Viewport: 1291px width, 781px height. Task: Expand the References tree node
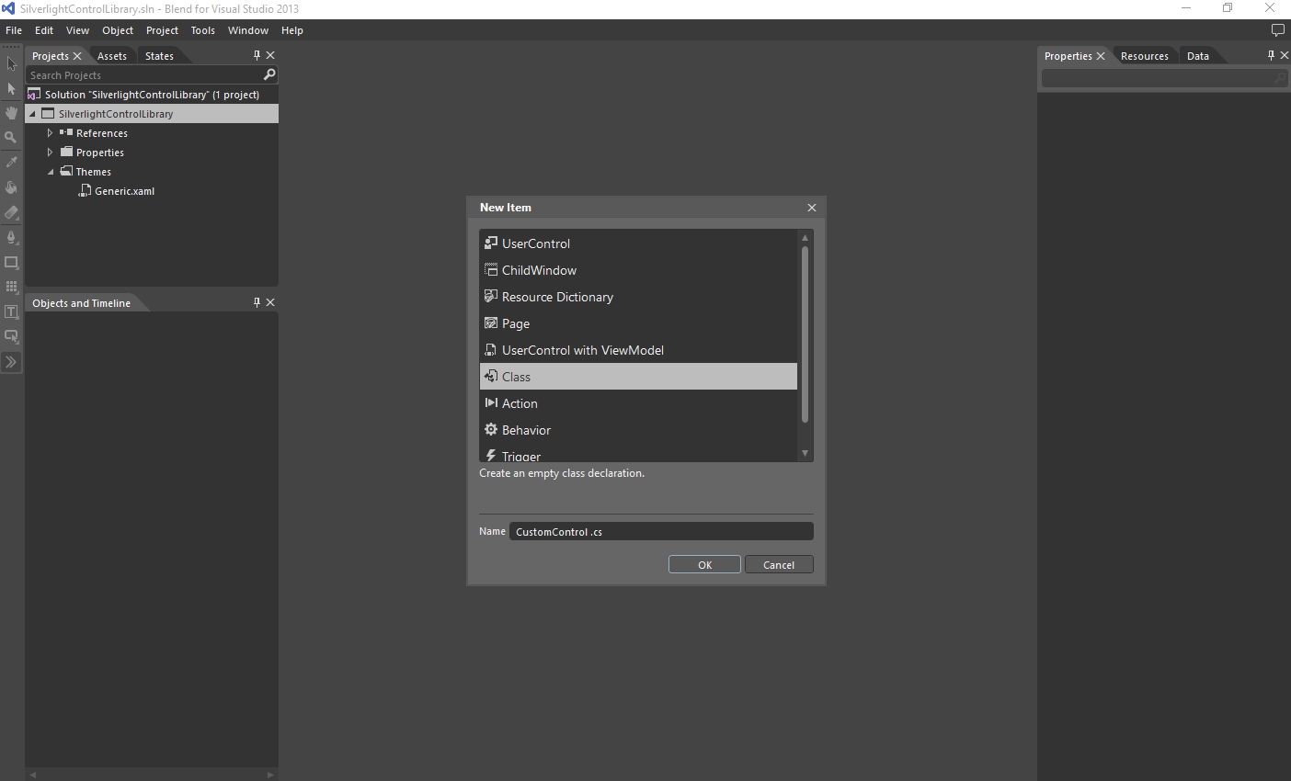[x=51, y=133]
